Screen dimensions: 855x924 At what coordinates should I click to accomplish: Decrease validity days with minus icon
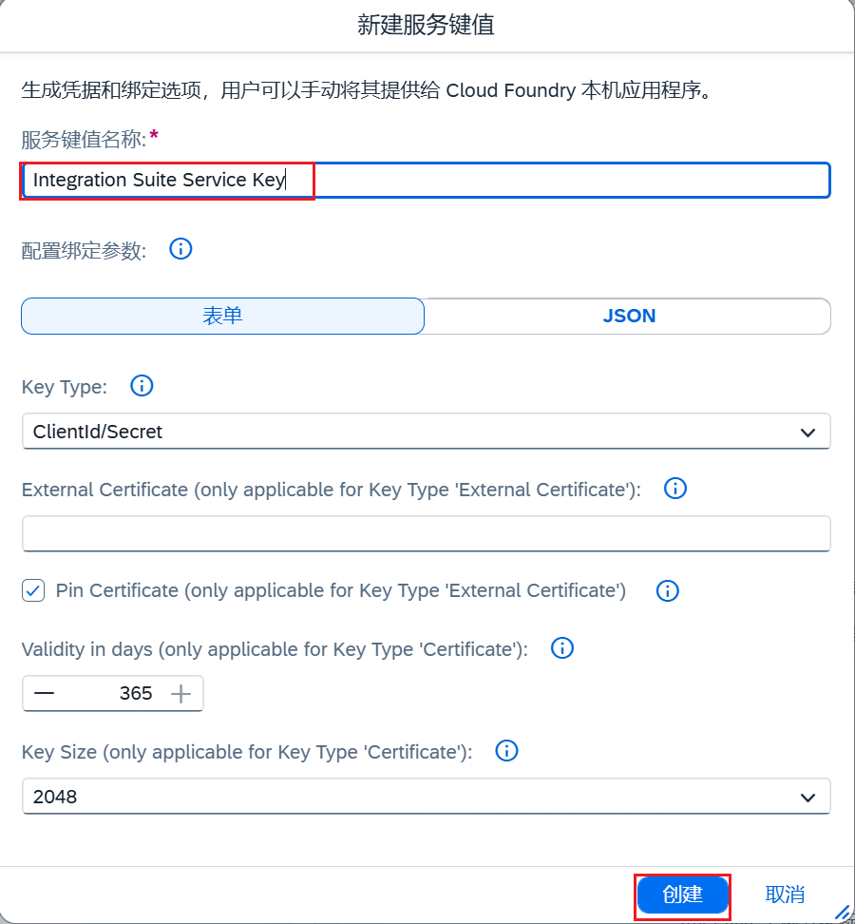point(44,693)
